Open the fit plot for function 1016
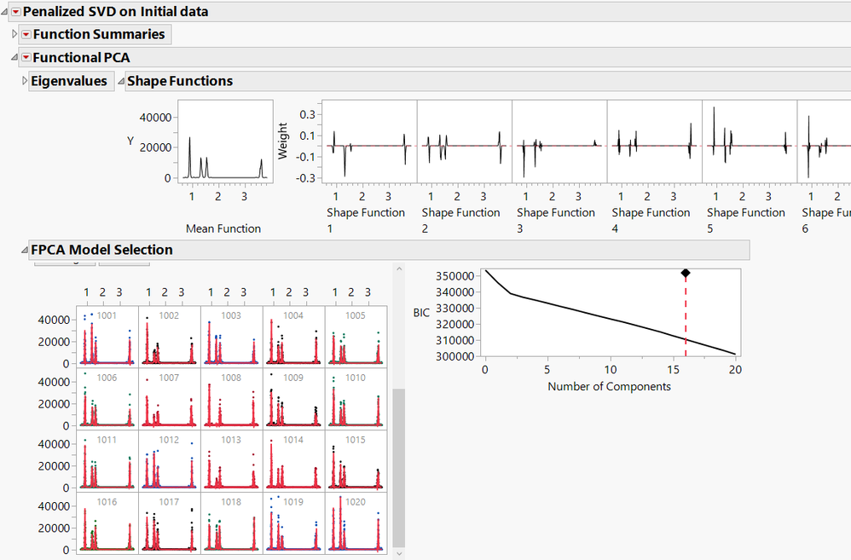The width and height of the screenshot is (851, 560). (x=107, y=523)
